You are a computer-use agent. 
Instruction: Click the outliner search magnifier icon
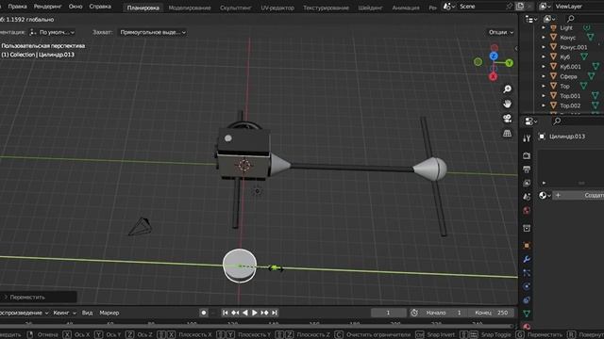pos(571,19)
